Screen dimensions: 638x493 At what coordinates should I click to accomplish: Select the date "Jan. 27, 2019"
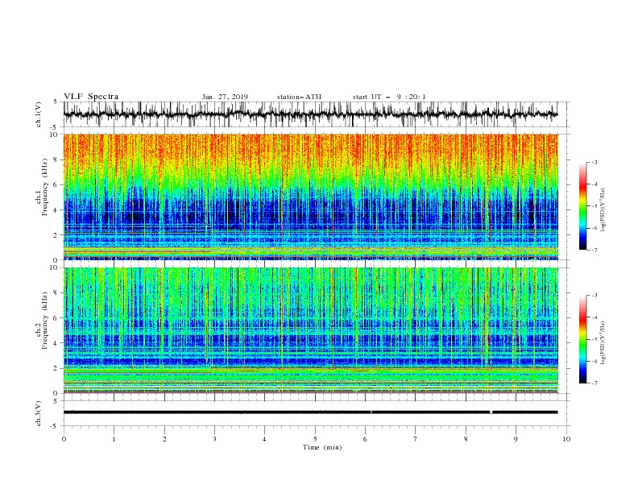225,97
